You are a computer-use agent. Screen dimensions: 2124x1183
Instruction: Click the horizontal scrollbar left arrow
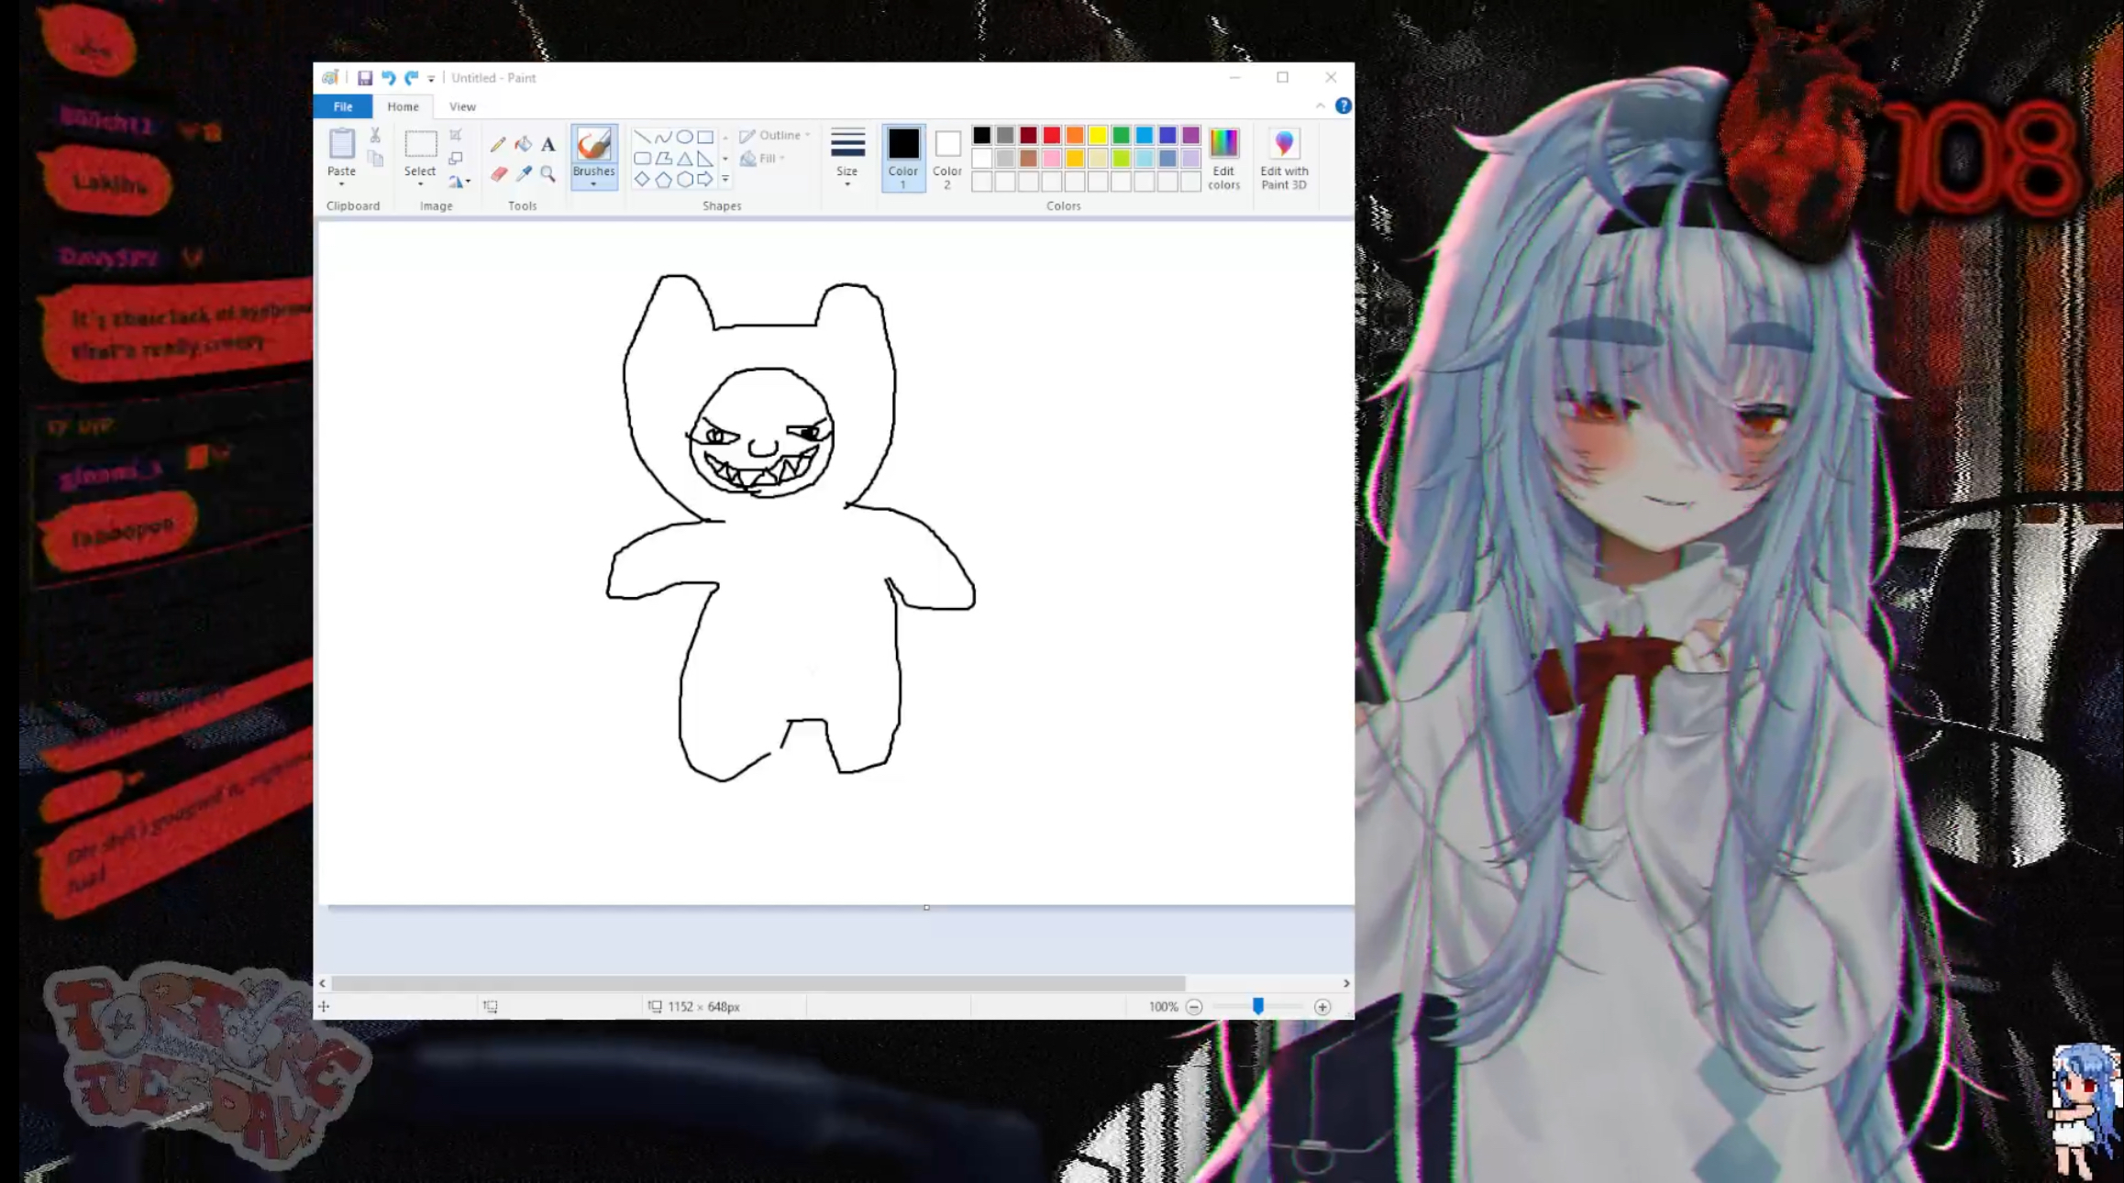[x=322, y=983]
